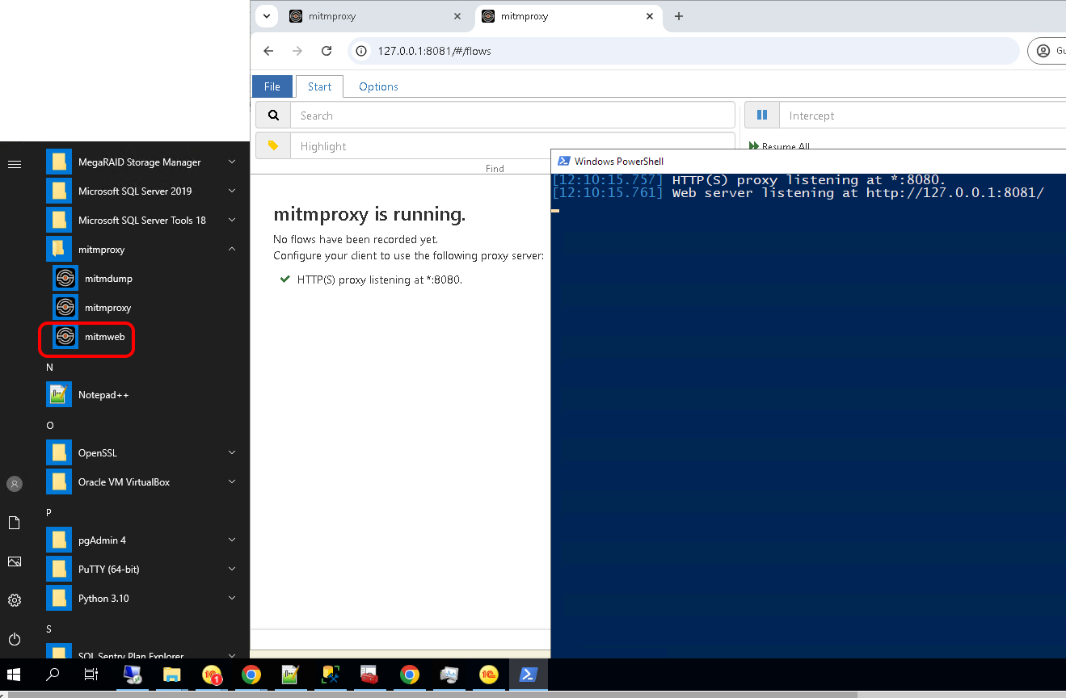This screenshot has height=698, width=1066.
Task: View site information icon in address bar
Action: [x=363, y=51]
